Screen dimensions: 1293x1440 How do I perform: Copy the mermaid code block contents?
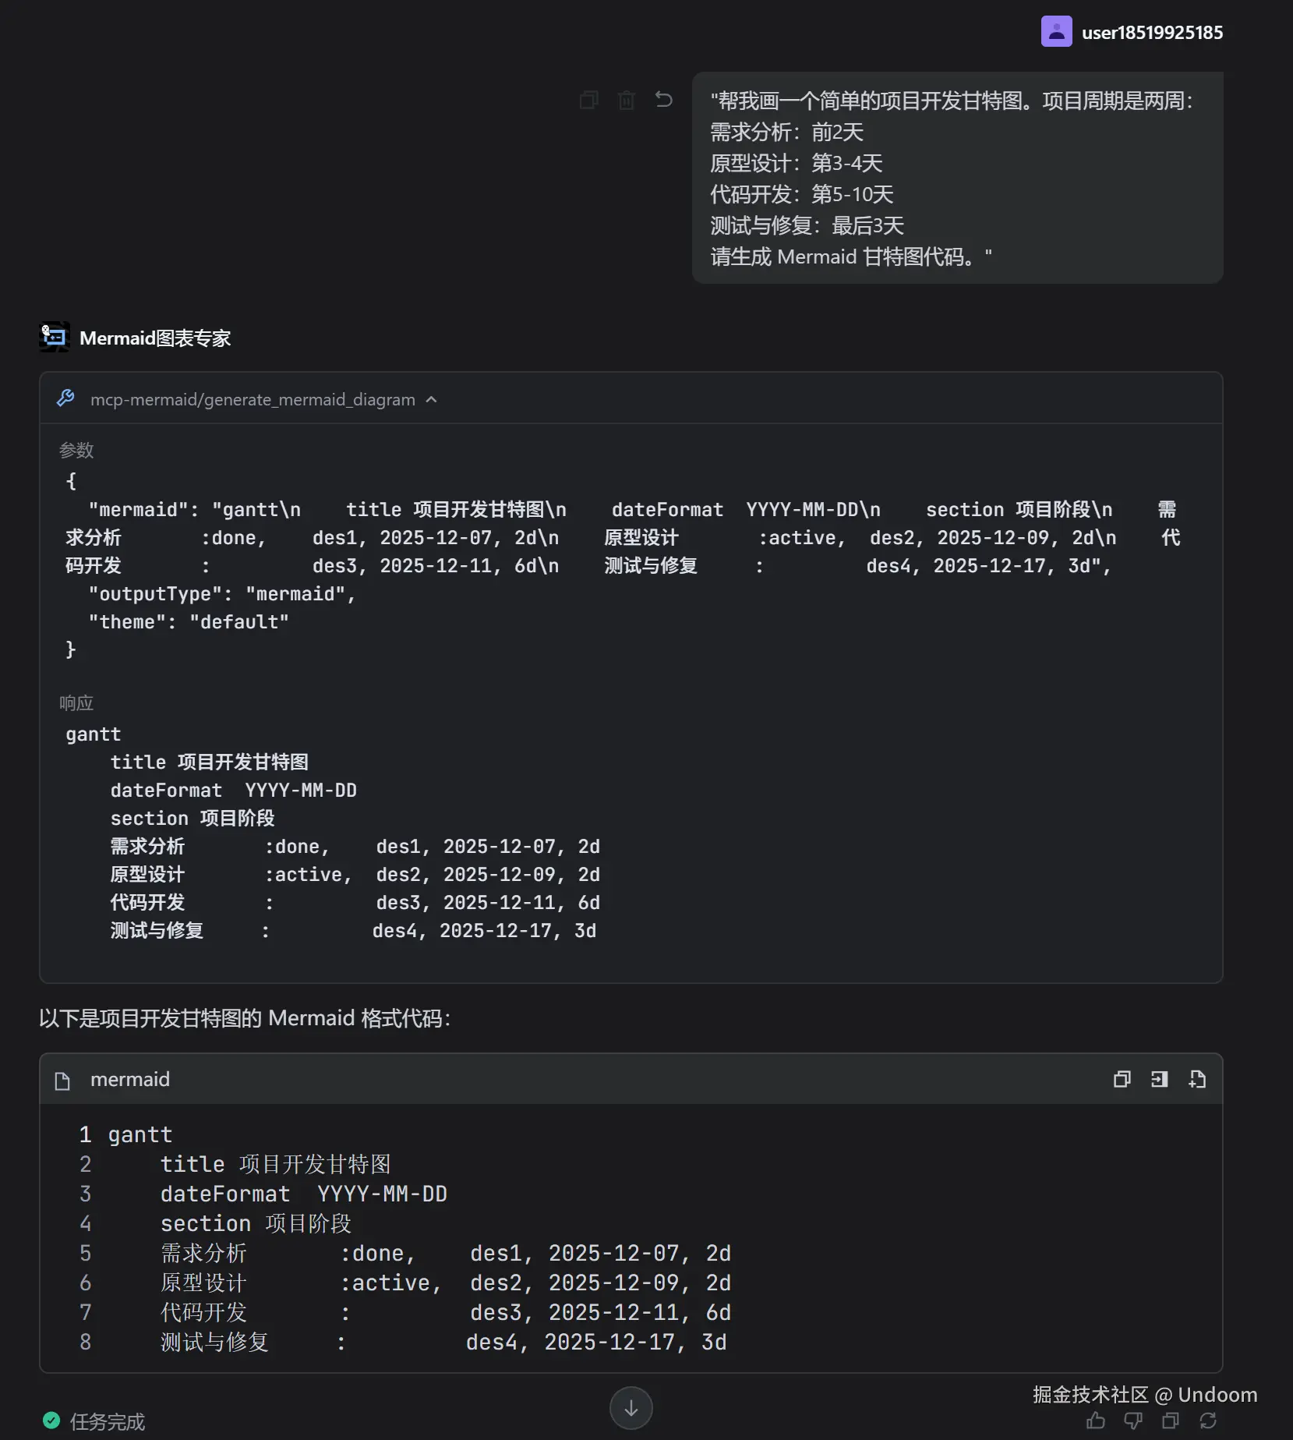point(1122,1079)
